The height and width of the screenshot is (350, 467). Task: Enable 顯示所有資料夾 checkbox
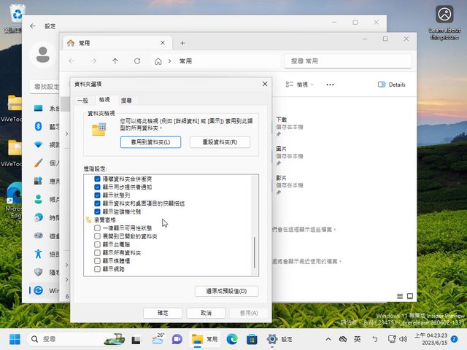tap(98, 252)
